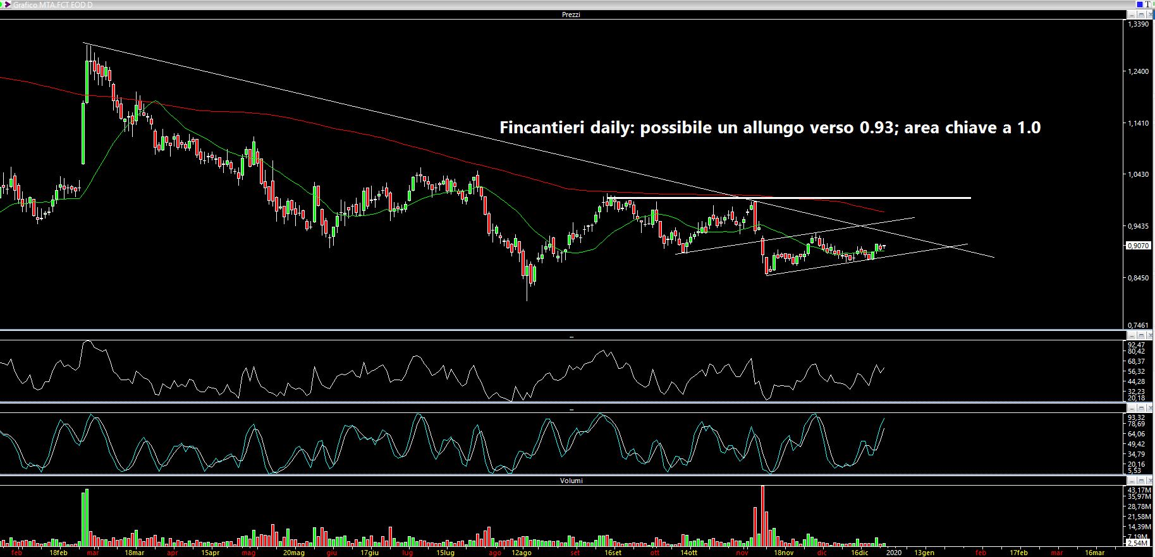Click the 68,37 RSI axis label

coord(1136,361)
